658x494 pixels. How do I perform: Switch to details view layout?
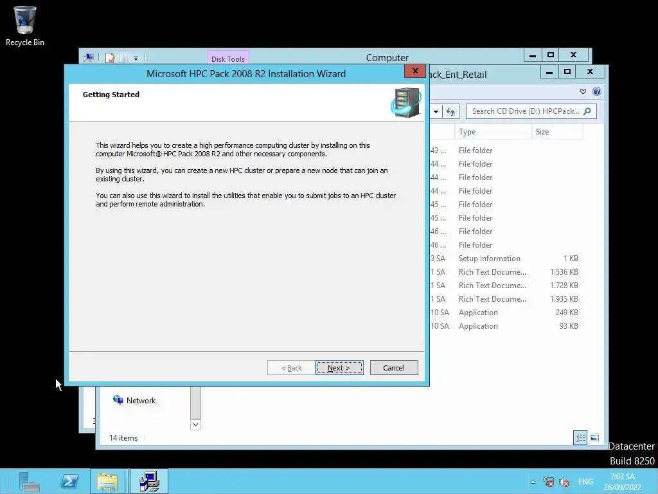coord(580,437)
